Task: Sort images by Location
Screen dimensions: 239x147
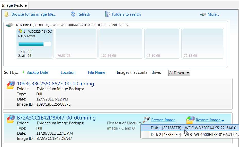Action: click(x=68, y=72)
